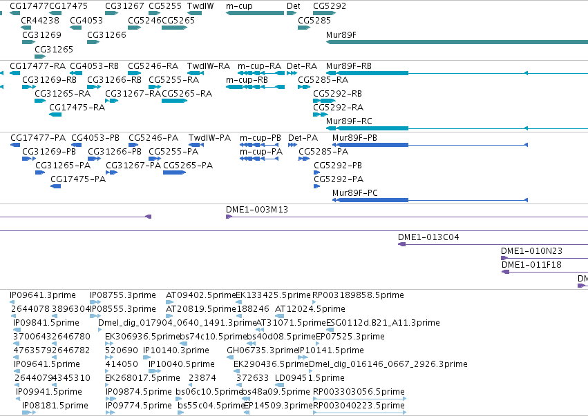Select the m-cup-RA transcript label

point(260,66)
